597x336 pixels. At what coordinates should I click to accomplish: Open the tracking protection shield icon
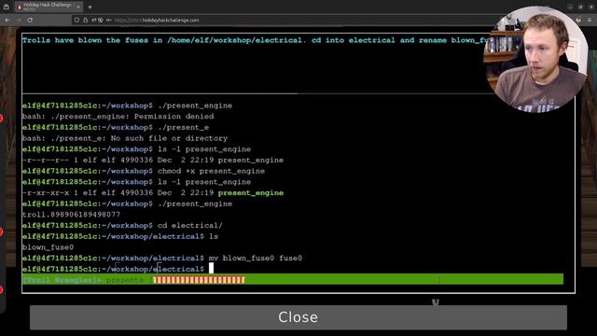(76, 20)
